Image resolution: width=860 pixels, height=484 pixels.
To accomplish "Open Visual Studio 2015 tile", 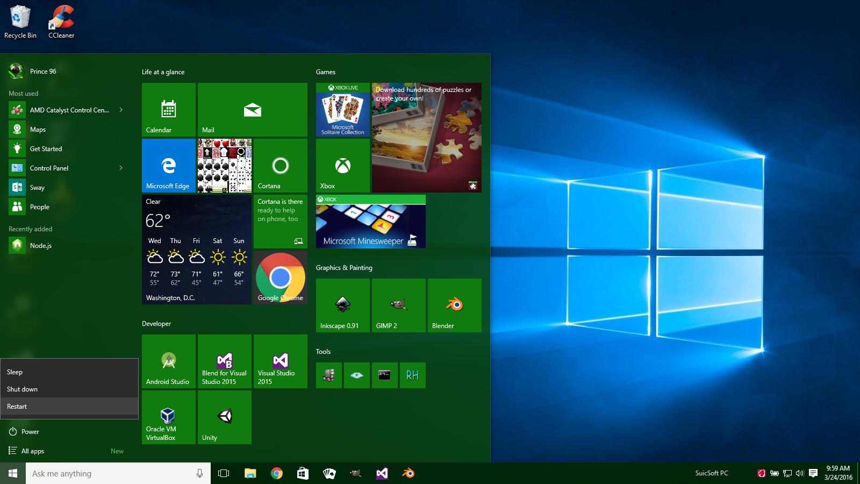I will click(281, 361).
